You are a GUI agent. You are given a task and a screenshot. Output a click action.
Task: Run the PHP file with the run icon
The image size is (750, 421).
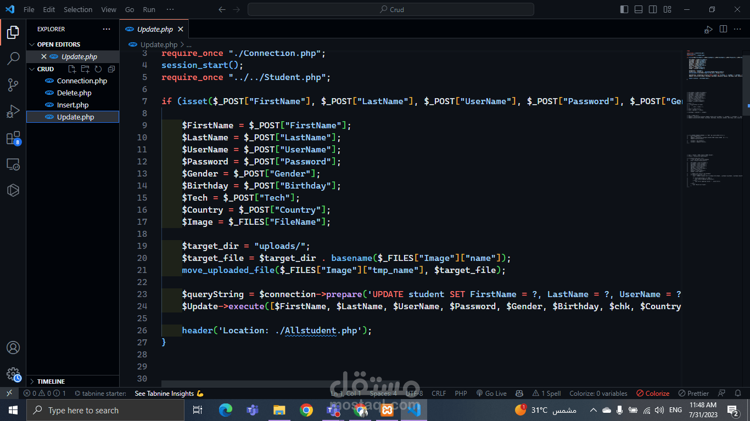[x=708, y=29]
